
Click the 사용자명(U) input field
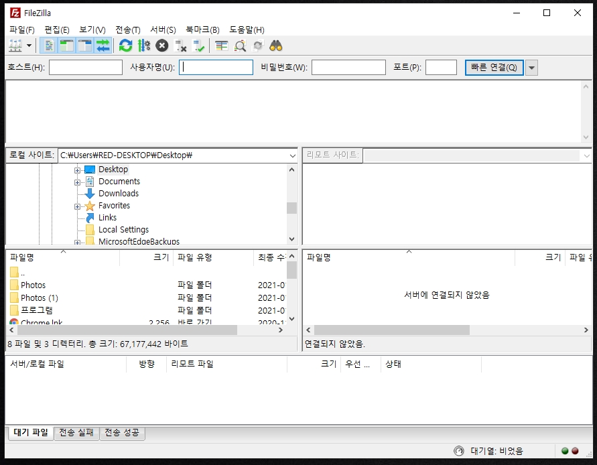coord(216,68)
